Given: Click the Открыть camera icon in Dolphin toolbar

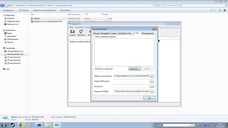Looking at the screenshot, I should point(72,32).
